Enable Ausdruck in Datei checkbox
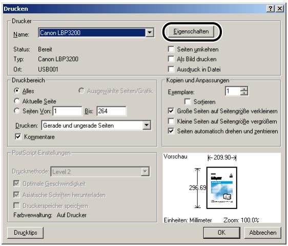 point(171,69)
